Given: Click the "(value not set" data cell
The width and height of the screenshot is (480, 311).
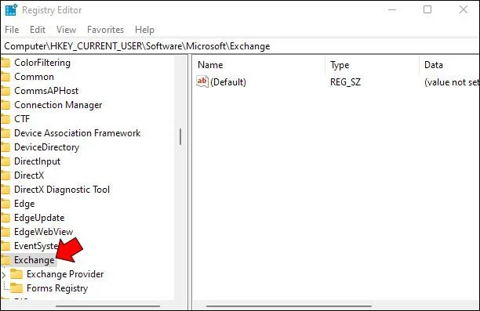Looking at the screenshot, I should 452,82.
